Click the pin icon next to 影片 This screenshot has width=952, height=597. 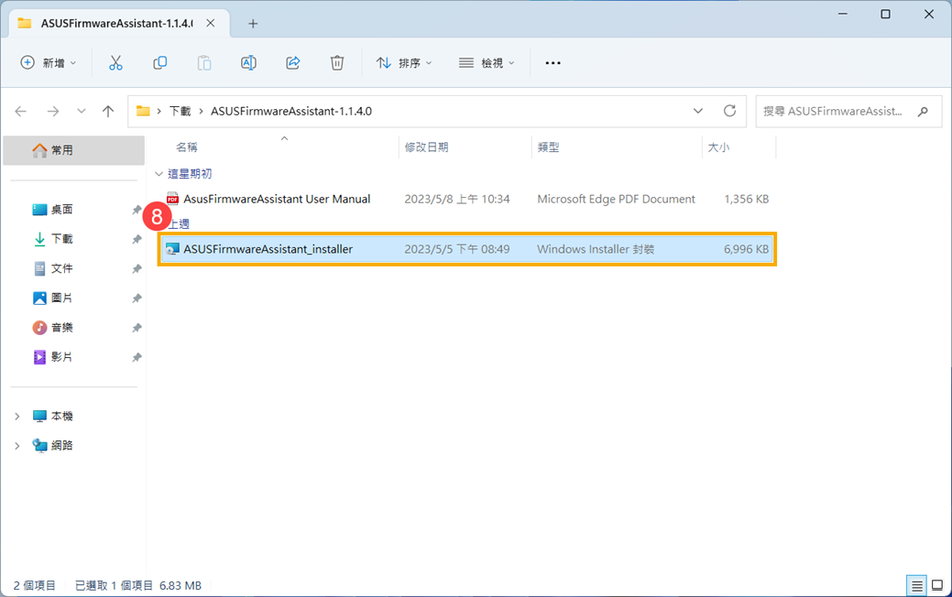point(137,357)
